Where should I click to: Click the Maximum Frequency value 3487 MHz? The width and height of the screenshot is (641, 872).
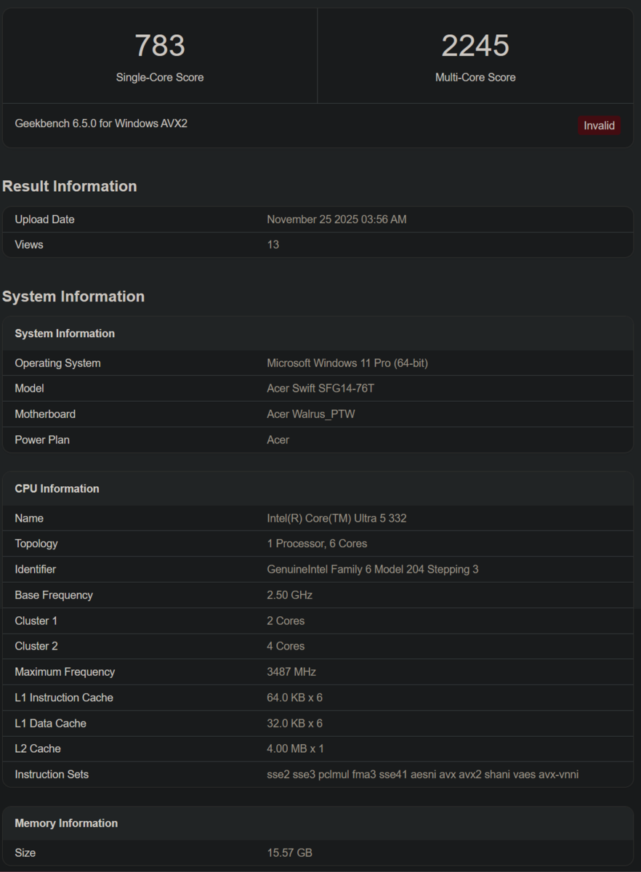point(291,672)
